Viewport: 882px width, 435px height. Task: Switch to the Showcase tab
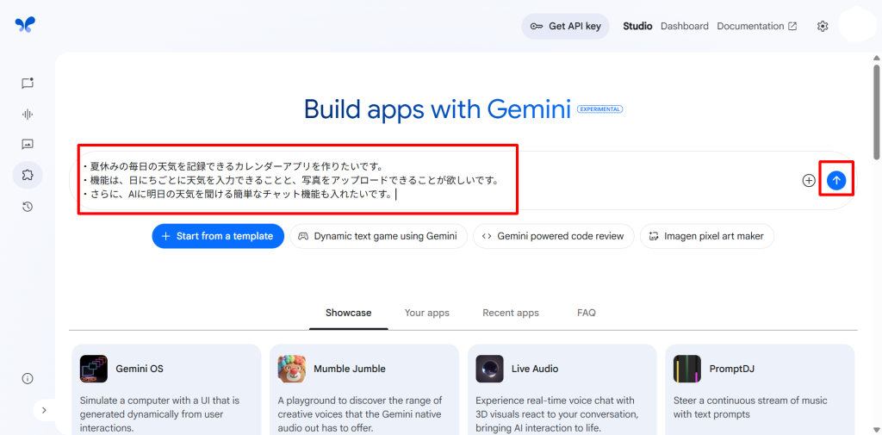[x=348, y=313]
